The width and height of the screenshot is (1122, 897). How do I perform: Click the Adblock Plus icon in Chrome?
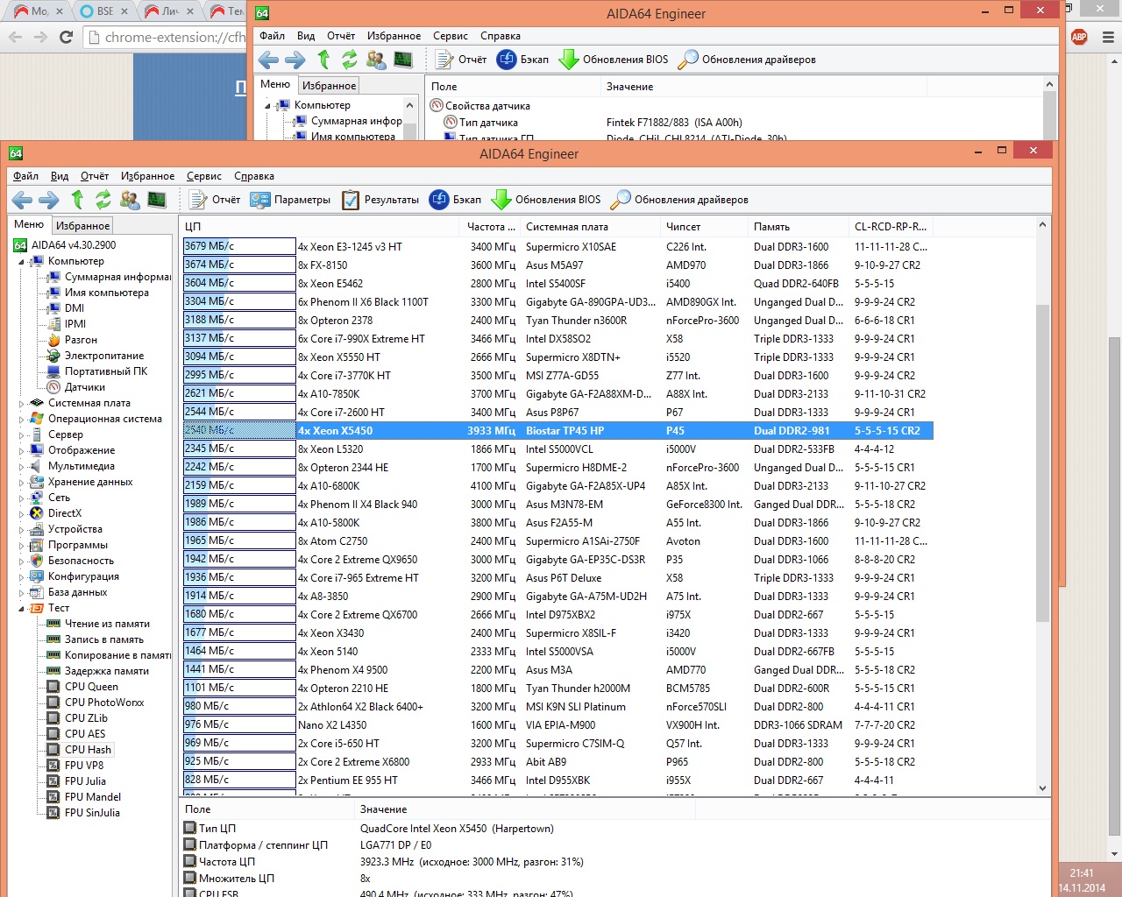tap(1079, 37)
